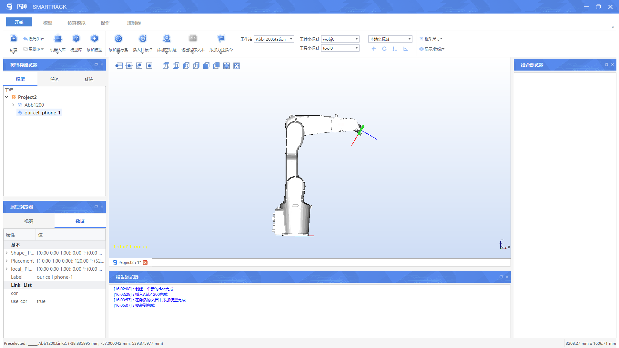The image size is (619, 348).
Task: Open the 工作站 Abb1200Station dropdown
Action: pos(274,39)
